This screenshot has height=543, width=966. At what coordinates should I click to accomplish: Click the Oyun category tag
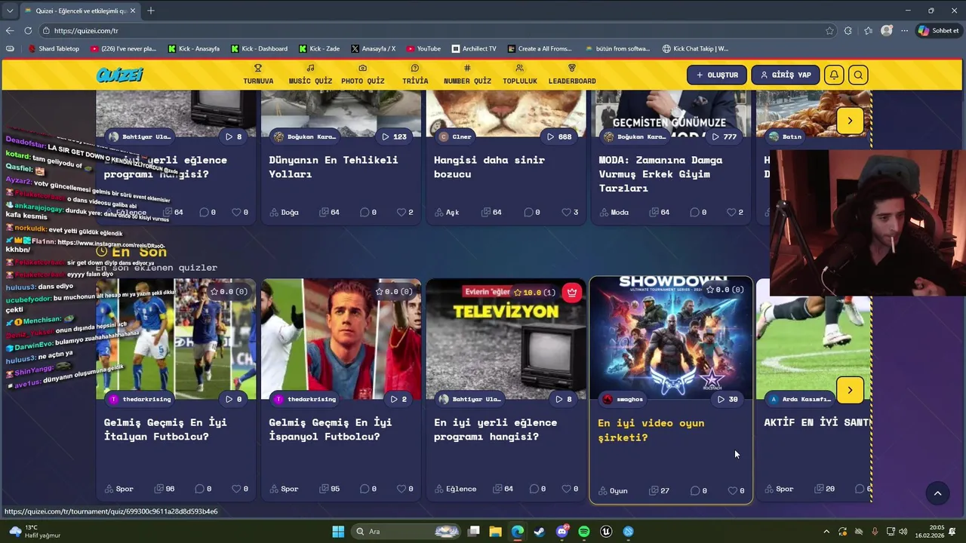(x=613, y=490)
